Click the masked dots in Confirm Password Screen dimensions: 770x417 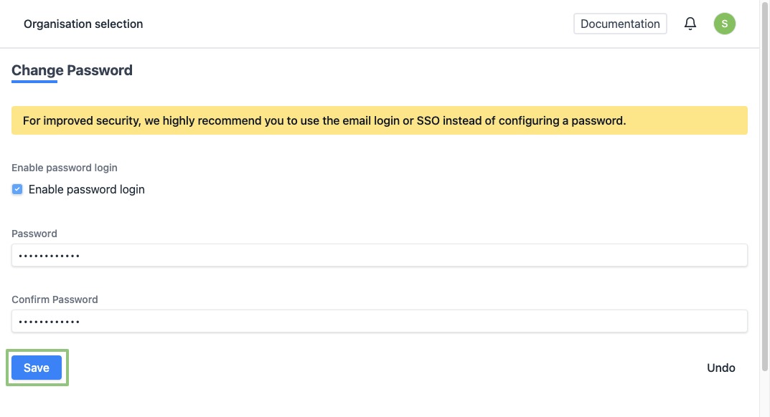pos(49,321)
